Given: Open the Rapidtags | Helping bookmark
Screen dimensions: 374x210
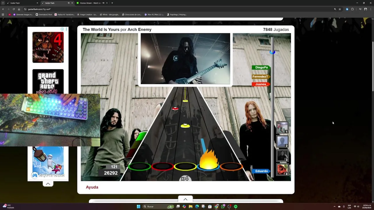Looking at the screenshot, I should 177,15.
